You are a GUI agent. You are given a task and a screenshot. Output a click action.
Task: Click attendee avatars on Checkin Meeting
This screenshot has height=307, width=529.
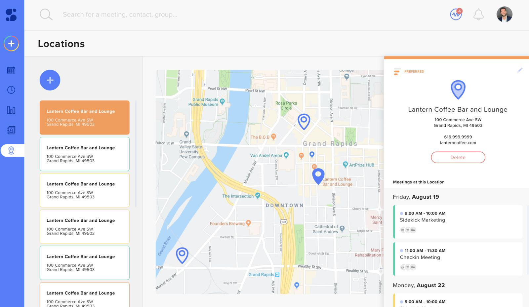click(408, 267)
